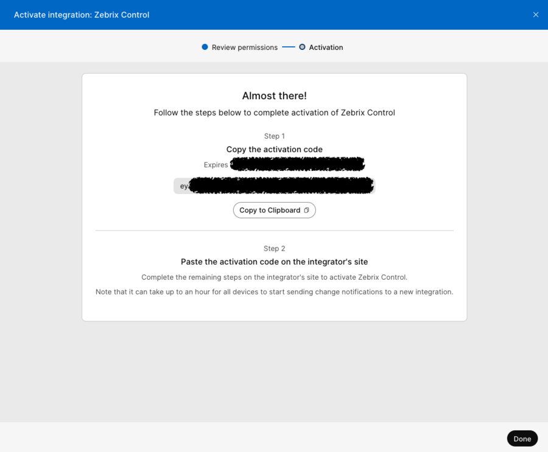
Task: Click the redacted activation code field
Action: click(x=275, y=186)
